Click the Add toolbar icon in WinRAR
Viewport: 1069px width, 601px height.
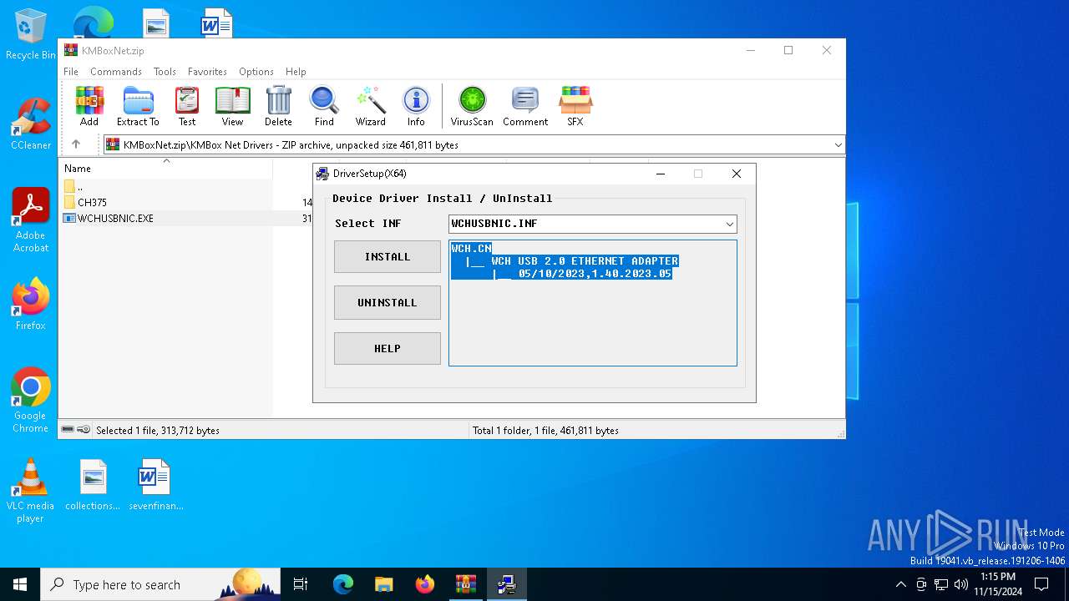89,106
